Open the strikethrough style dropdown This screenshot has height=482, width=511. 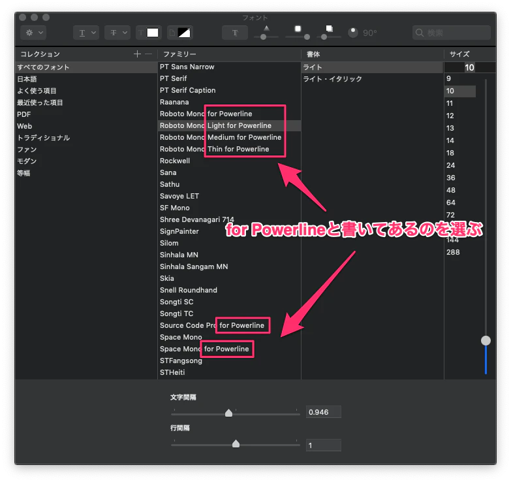(117, 33)
